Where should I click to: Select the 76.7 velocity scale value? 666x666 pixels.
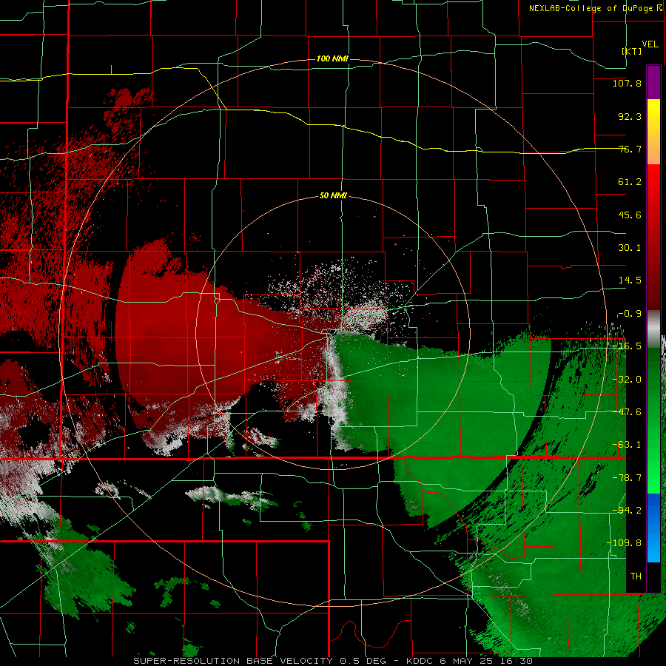point(630,149)
